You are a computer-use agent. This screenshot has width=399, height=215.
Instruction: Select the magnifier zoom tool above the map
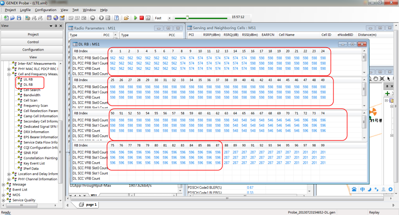coord(371,79)
